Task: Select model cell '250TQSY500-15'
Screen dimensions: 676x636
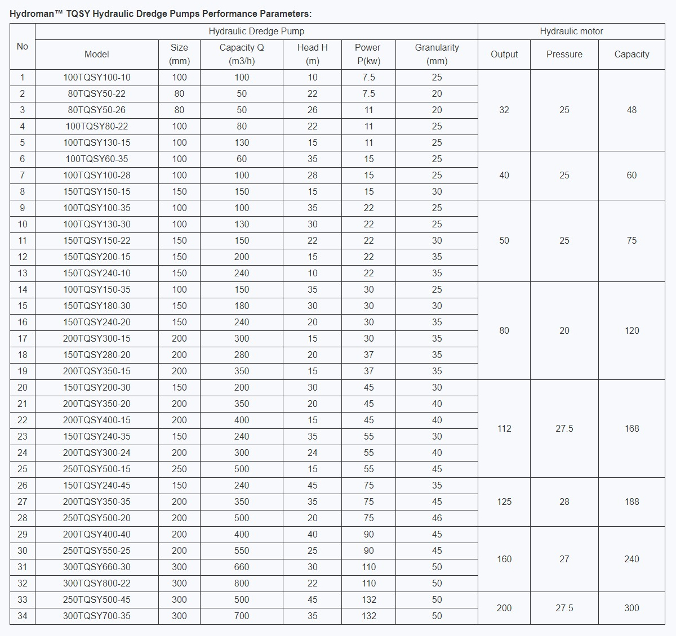Action: click(x=97, y=469)
